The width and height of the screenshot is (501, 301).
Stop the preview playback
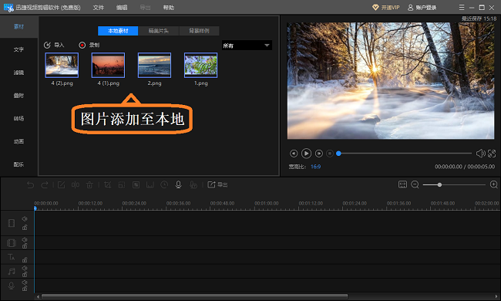pyautogui.click(x=330, y=154)
